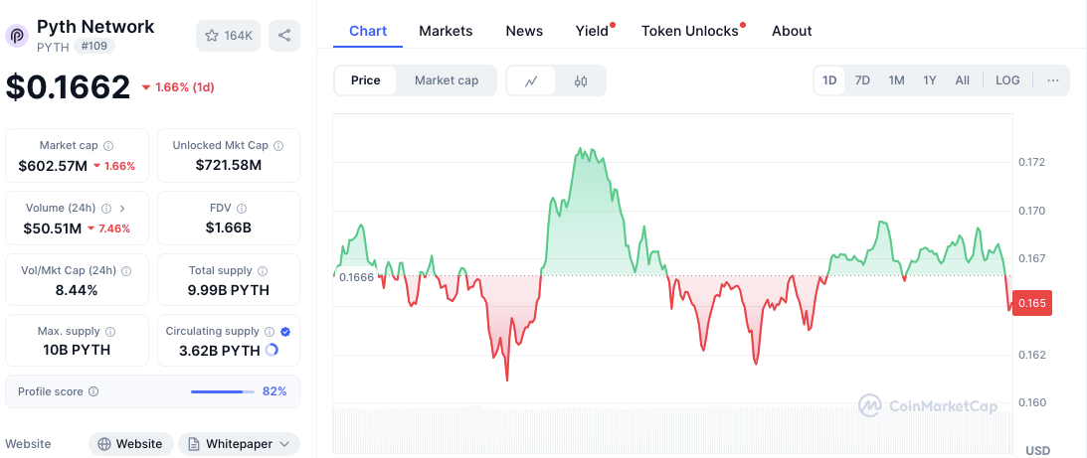Click the Profile score info icon
This screenshot has height=458, width=1087.
coord(93,391)
